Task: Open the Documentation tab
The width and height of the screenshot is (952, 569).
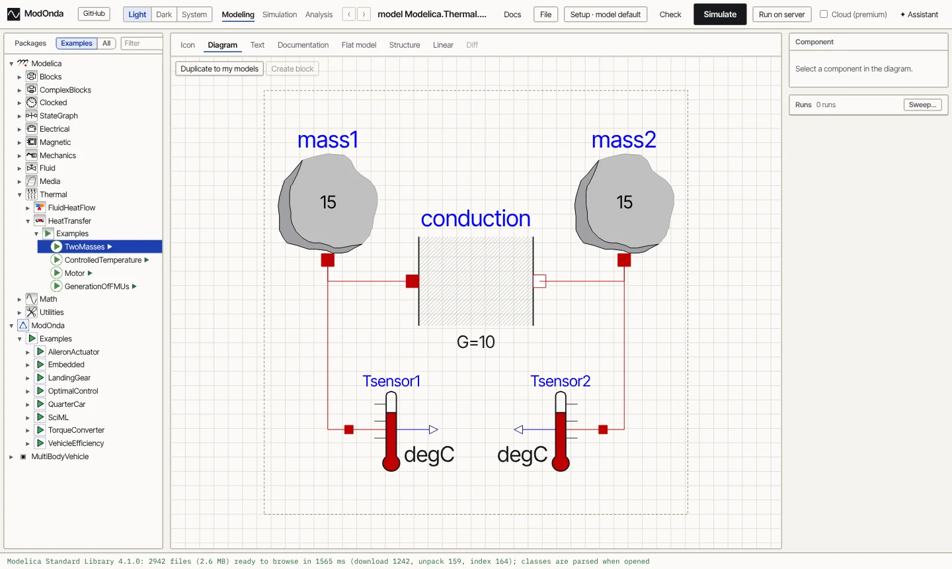Action: point(303,45)
